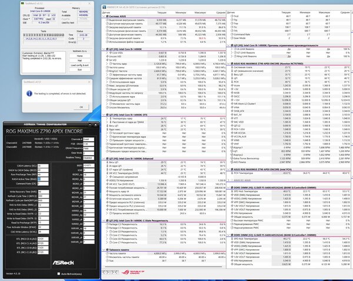Click the blue information icon in the TestMem5 dialog

pos(29,93)
